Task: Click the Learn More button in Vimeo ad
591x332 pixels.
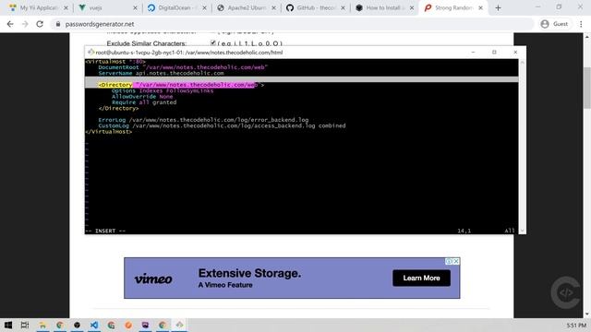Action: pos(421,278)
